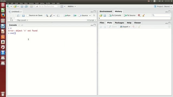Click the history search field
Viewport: 173px width, 97px height.
(x=161, y=15)
